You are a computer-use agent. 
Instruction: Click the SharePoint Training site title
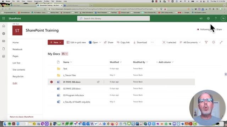pyautogui.click(x=42, y=30)
